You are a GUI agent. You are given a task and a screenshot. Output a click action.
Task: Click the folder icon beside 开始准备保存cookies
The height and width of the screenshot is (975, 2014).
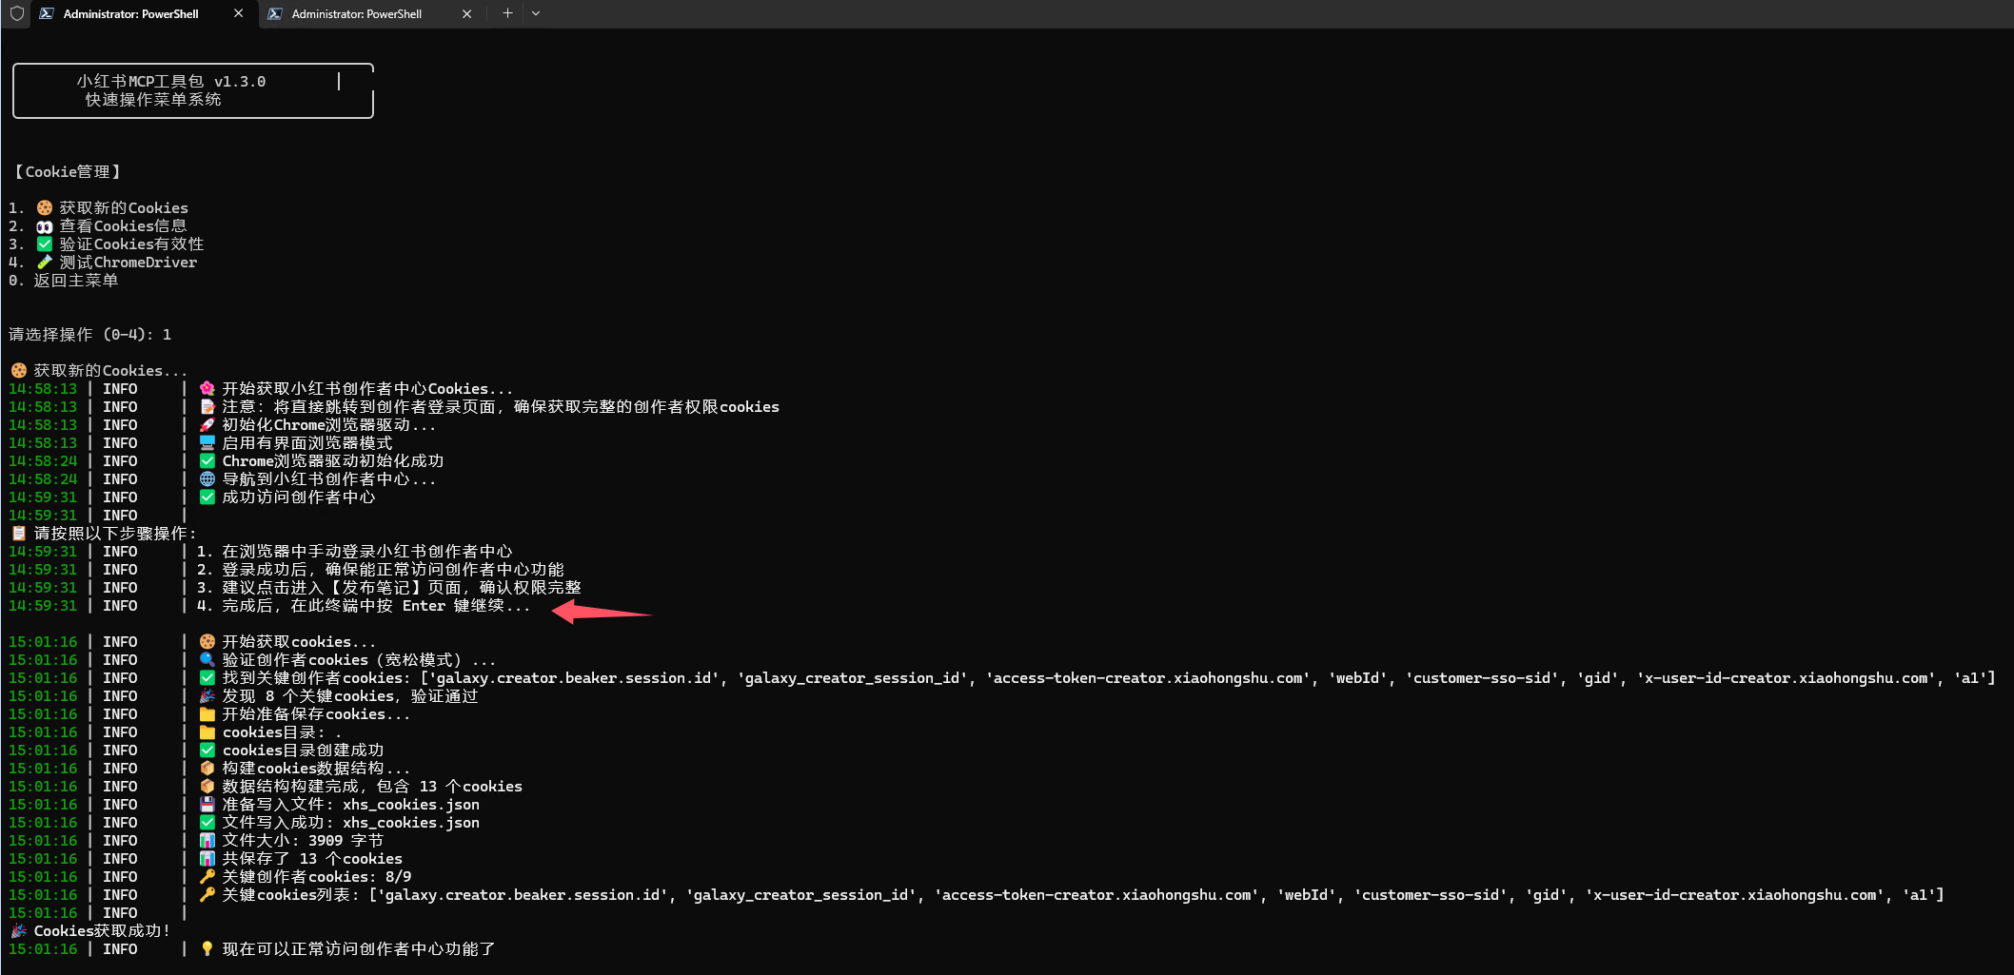(x=207, y=713)
